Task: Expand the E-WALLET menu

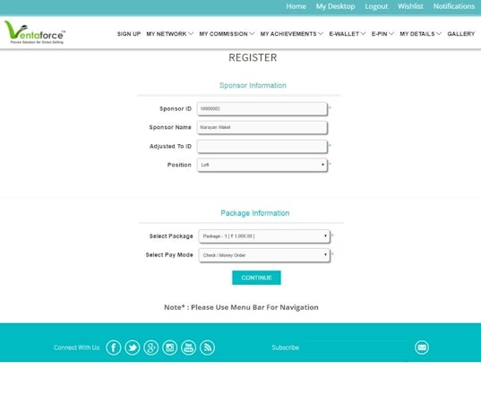Action: pos(348,34)
